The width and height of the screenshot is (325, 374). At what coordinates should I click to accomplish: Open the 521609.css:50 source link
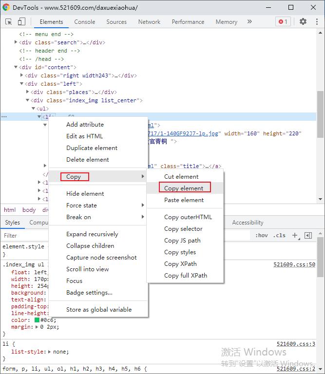294,264
